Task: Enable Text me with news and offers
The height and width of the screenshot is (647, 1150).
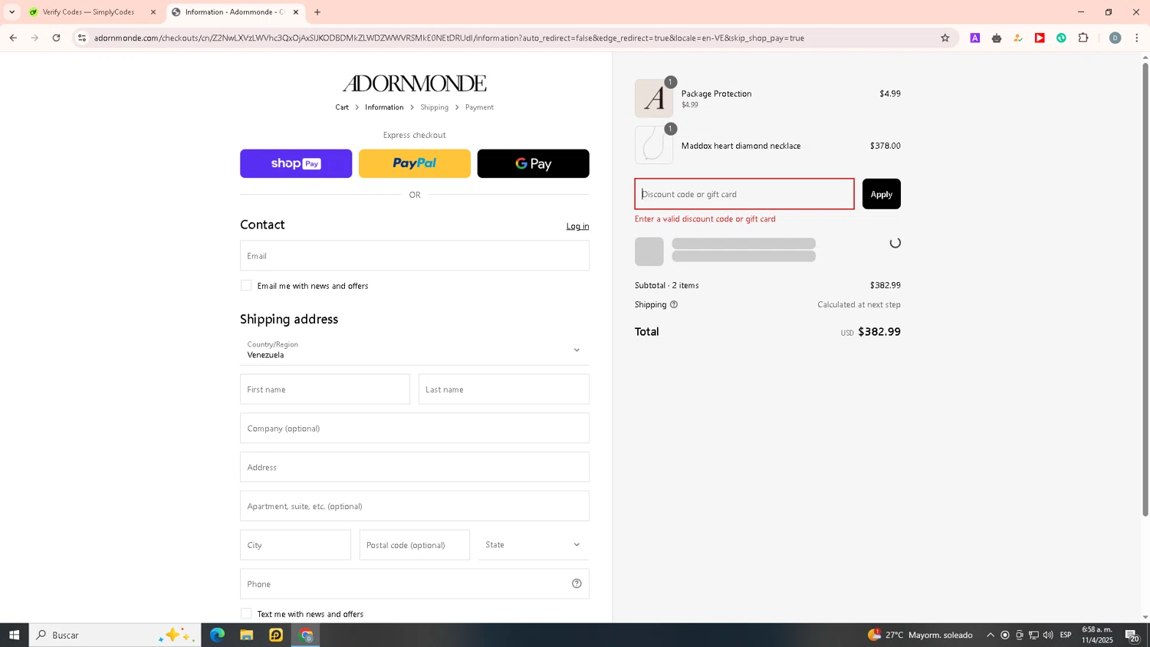Action: tap(246, 613)
